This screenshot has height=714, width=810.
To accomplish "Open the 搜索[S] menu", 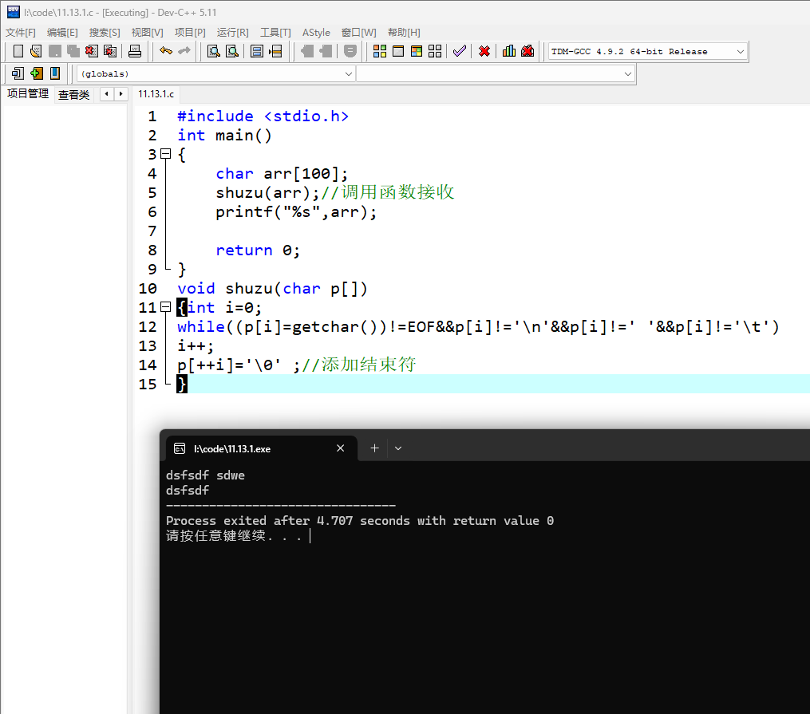I will click(x=105, y=33).
